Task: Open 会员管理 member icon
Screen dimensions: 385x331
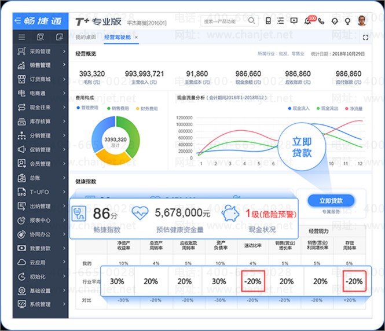Action: pos(21,163)
